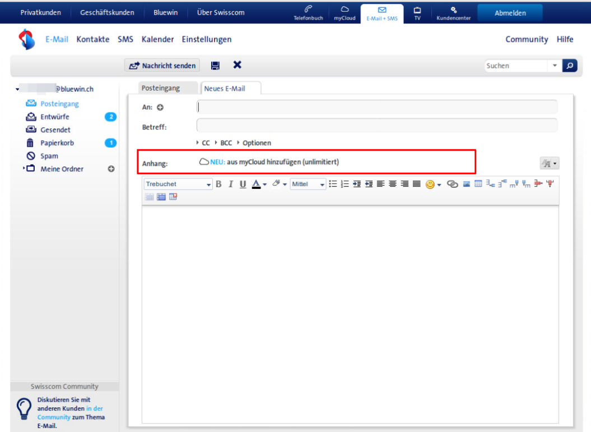
Task: Click the insert image icon
Action: (466, 184)
